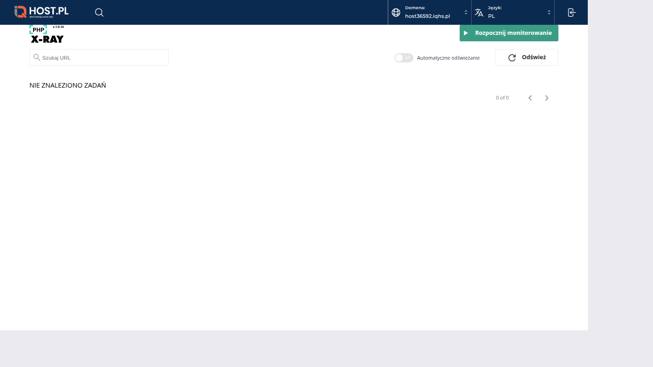653x367 pixels.
Task: Click the globe icon beside Domena
Action: tap(396, 12)
